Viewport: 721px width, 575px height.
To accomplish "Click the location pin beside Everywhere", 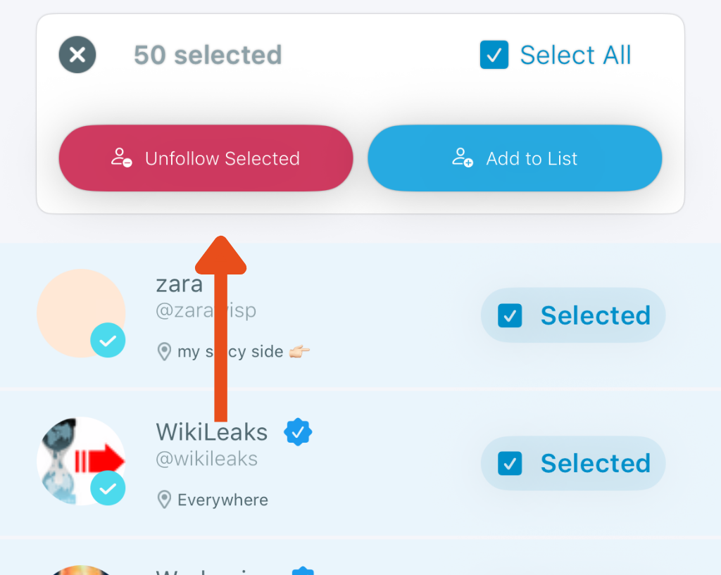I will pos(164,500).
